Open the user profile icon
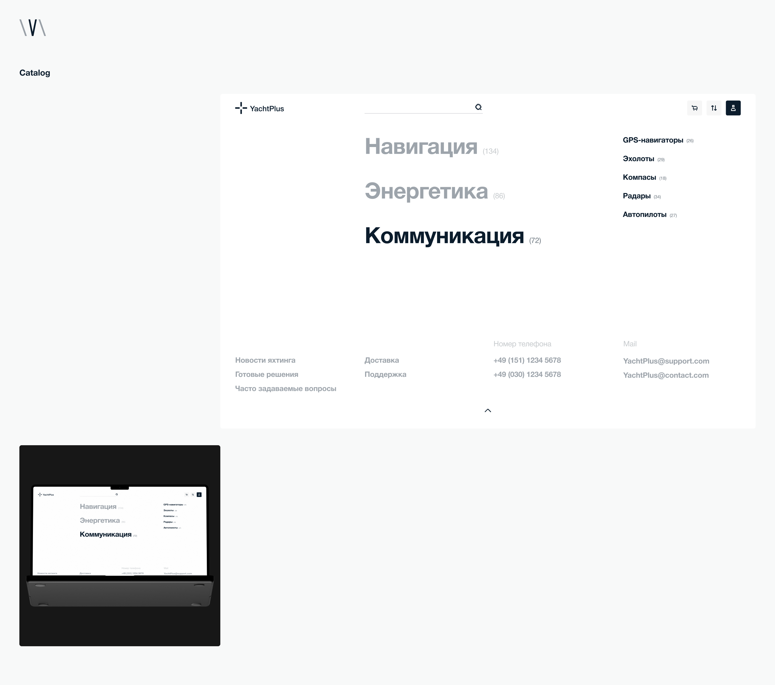775x685 pixels. [x=733, y=108]
